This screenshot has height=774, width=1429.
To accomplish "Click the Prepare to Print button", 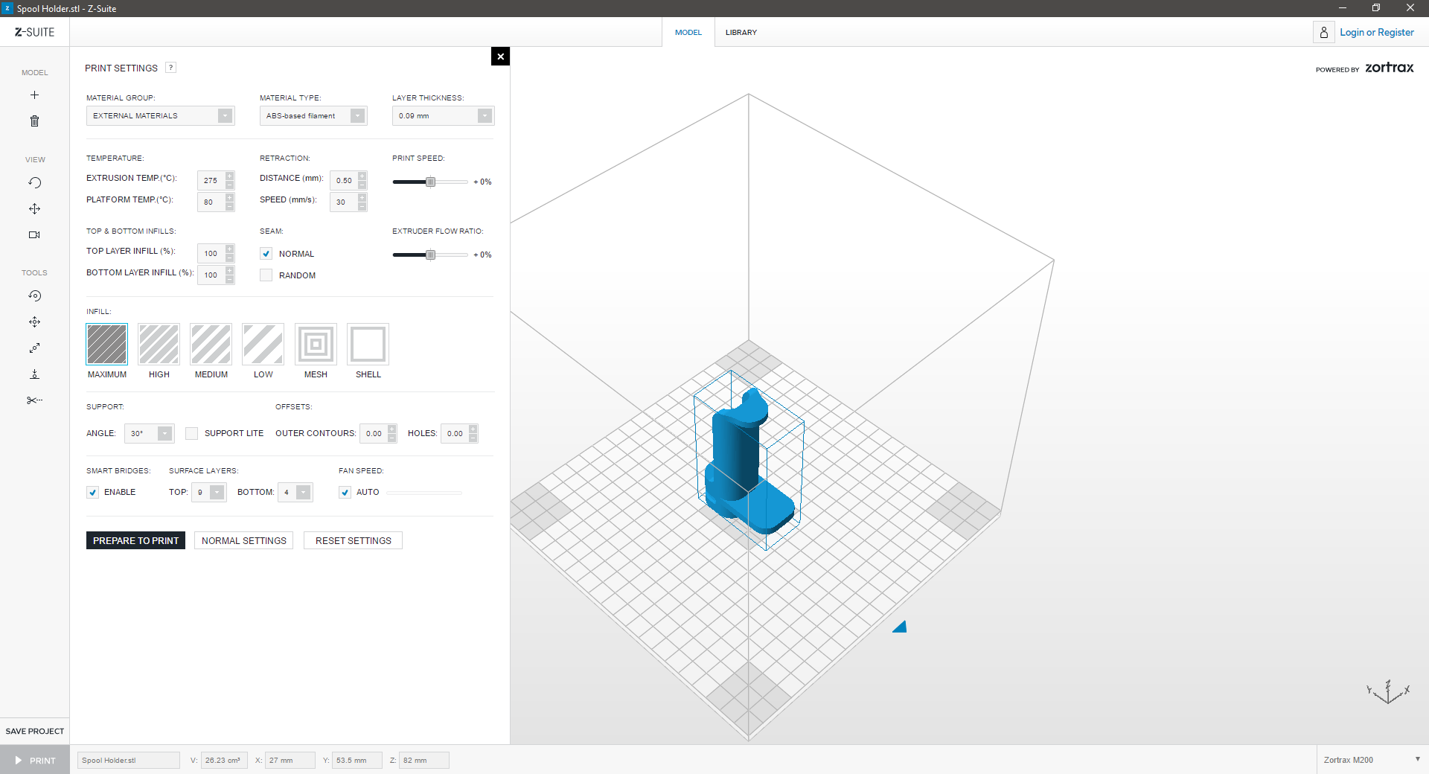I will click(135, 541).
